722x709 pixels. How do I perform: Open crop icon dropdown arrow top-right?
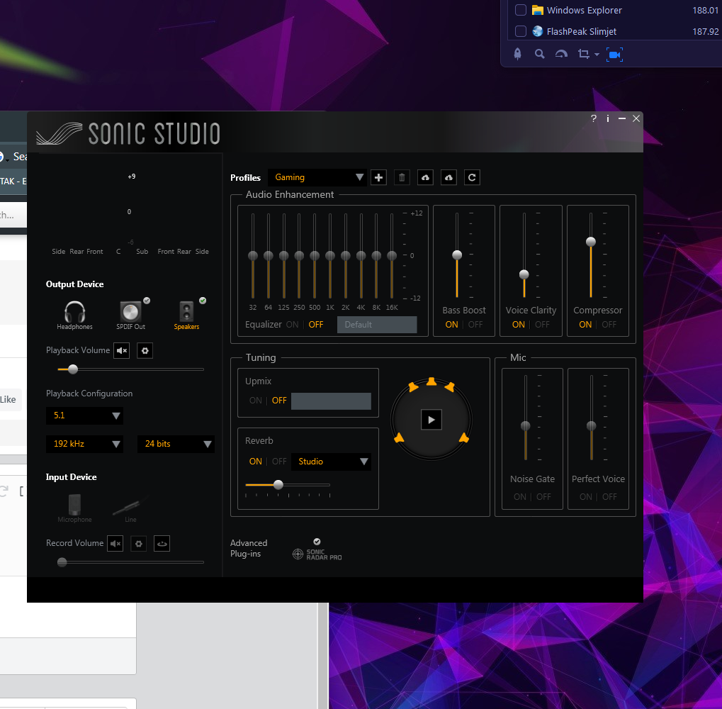click(597, 55)
